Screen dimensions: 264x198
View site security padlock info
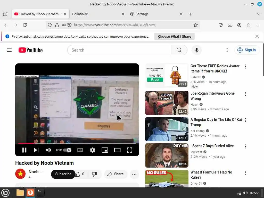57,25
